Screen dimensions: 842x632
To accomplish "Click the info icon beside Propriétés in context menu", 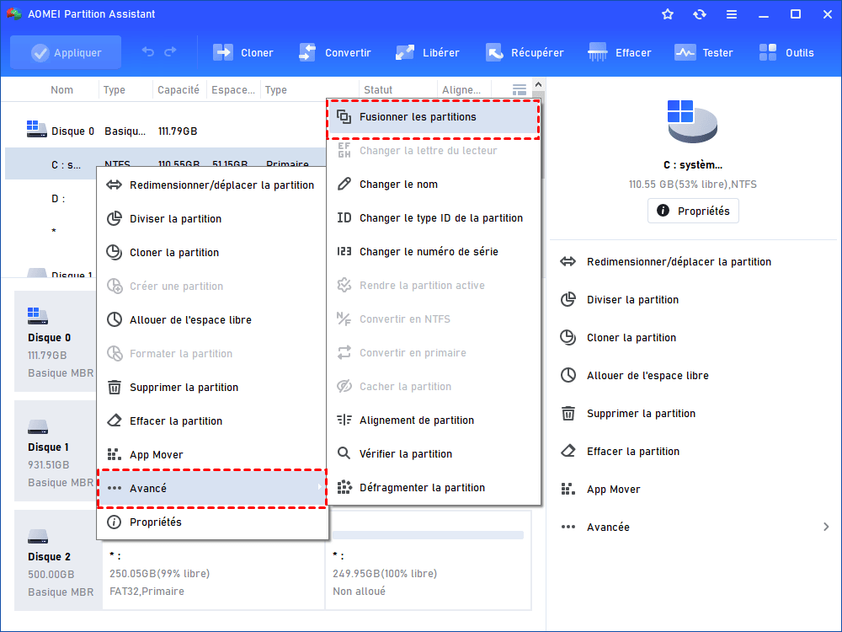I will click(x=114, y=522).
